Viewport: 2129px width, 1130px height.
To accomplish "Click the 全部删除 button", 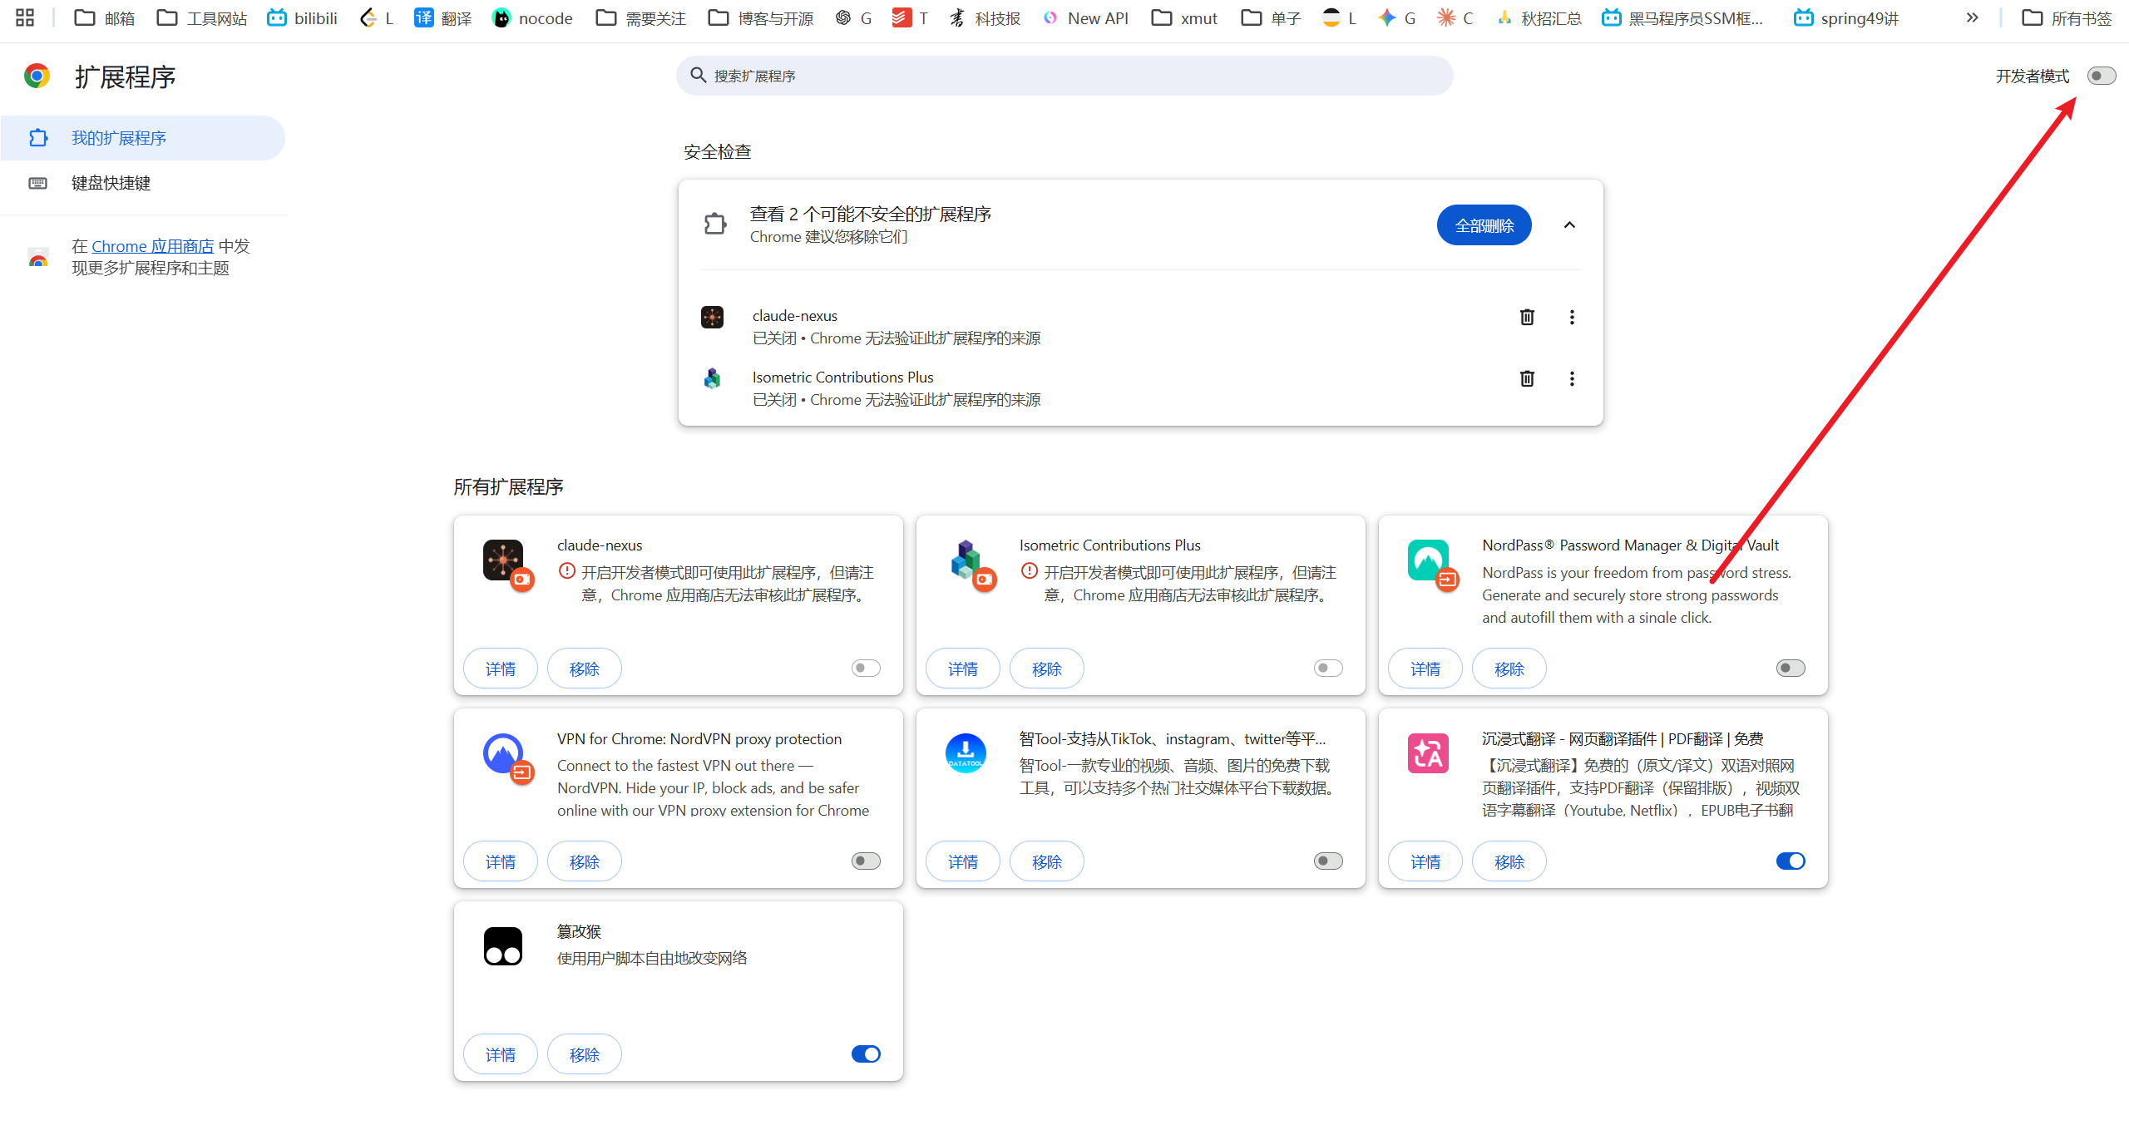I will coord(1484,225).
